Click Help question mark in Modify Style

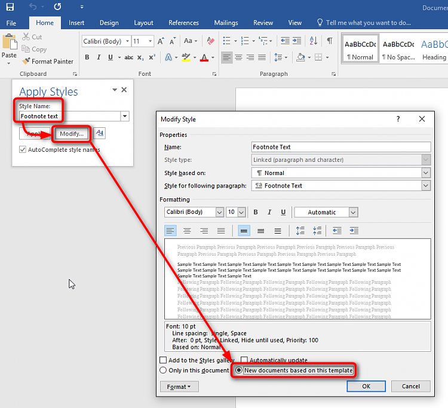(398, 119)
